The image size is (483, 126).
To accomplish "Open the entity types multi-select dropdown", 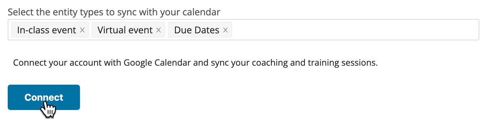I will [x=244, y=30].
